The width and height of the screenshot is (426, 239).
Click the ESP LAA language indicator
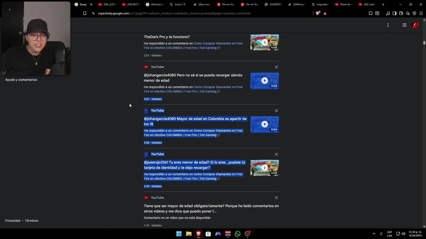tap(389, 234)
